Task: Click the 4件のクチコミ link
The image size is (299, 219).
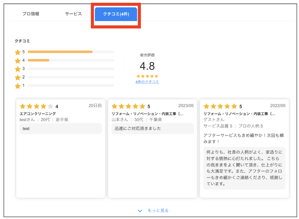Action: pos(147,82)
